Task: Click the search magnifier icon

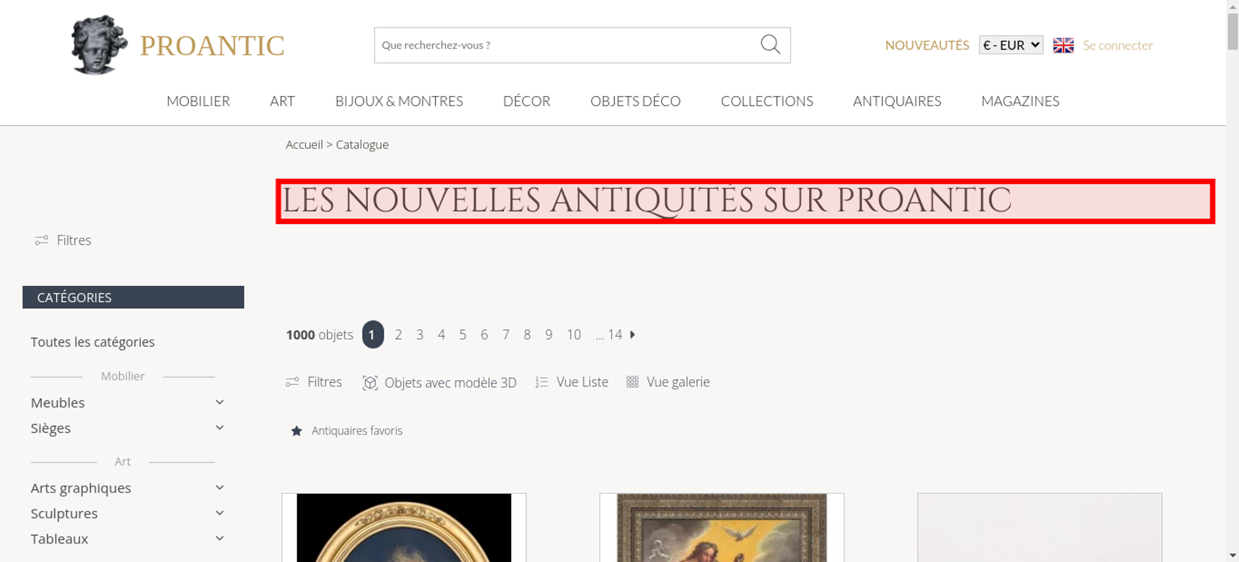Action: [x=770, y=45]
